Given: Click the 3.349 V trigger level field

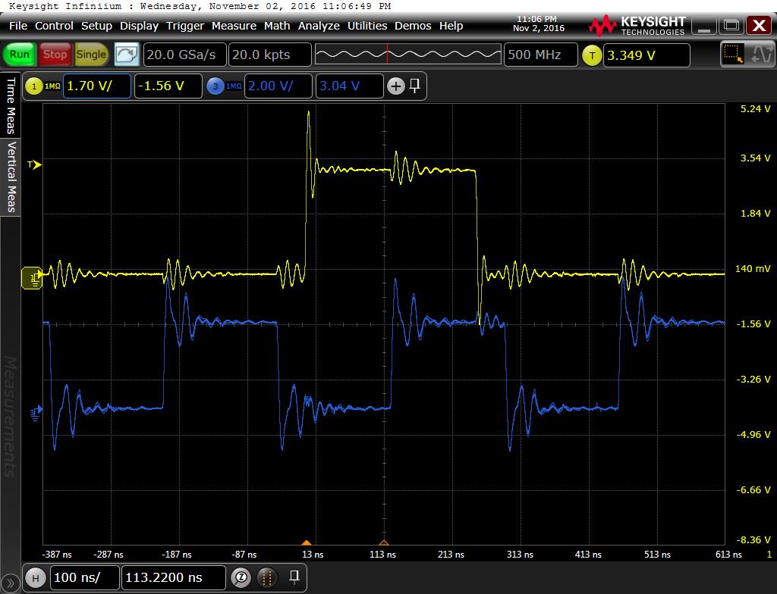Looking at the screenshot, I should click(646, 55).
